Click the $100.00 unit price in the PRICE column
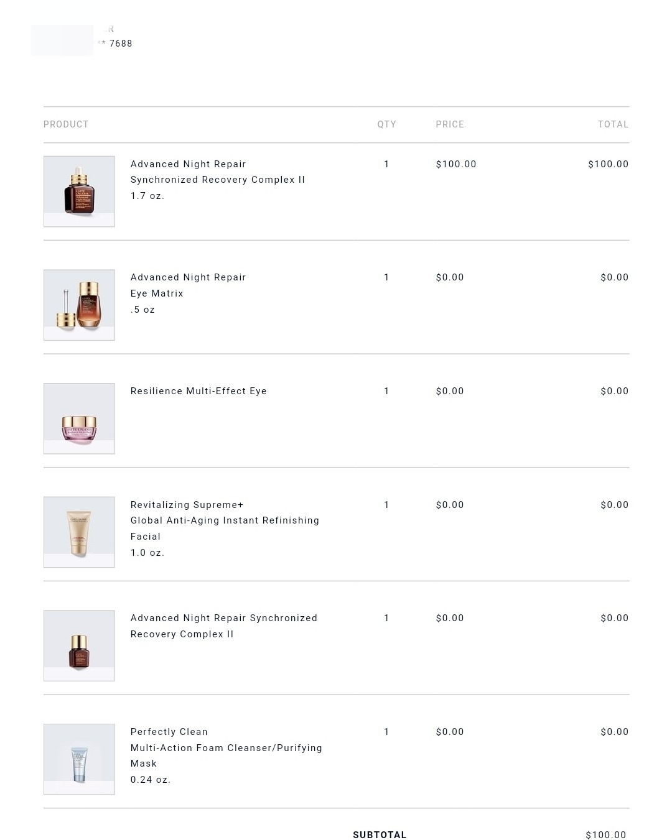672x840 pixels. click(456, 164)
